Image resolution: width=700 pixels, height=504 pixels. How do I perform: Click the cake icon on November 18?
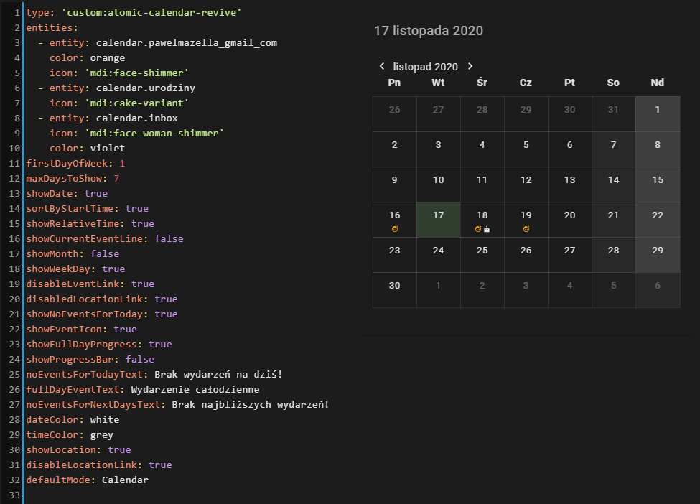pos(487,228)
